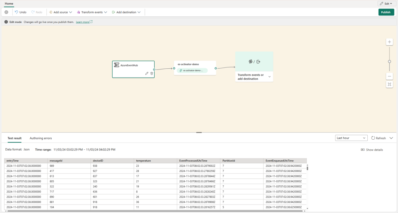The width and height of the screenshot is (398, 213).
Task: Switch to the Test result tab
Action: click(x=14, y=138)
